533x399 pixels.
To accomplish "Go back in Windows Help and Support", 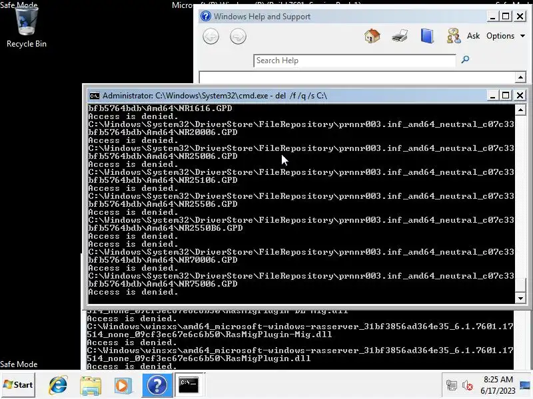I will [211, 37].
